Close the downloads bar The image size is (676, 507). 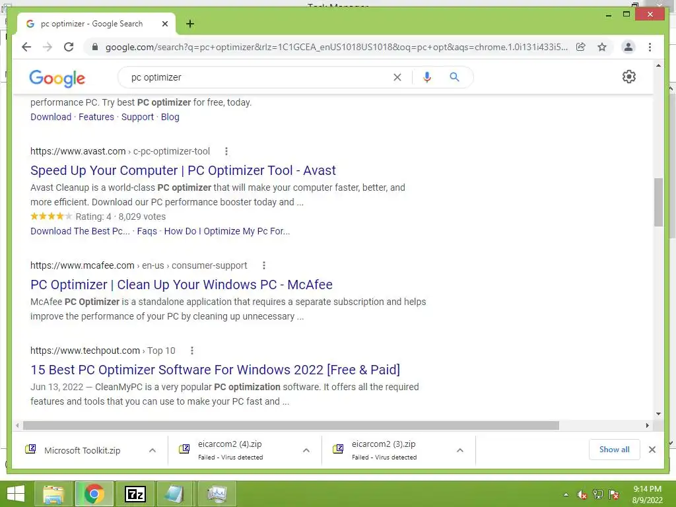[652, 450]
